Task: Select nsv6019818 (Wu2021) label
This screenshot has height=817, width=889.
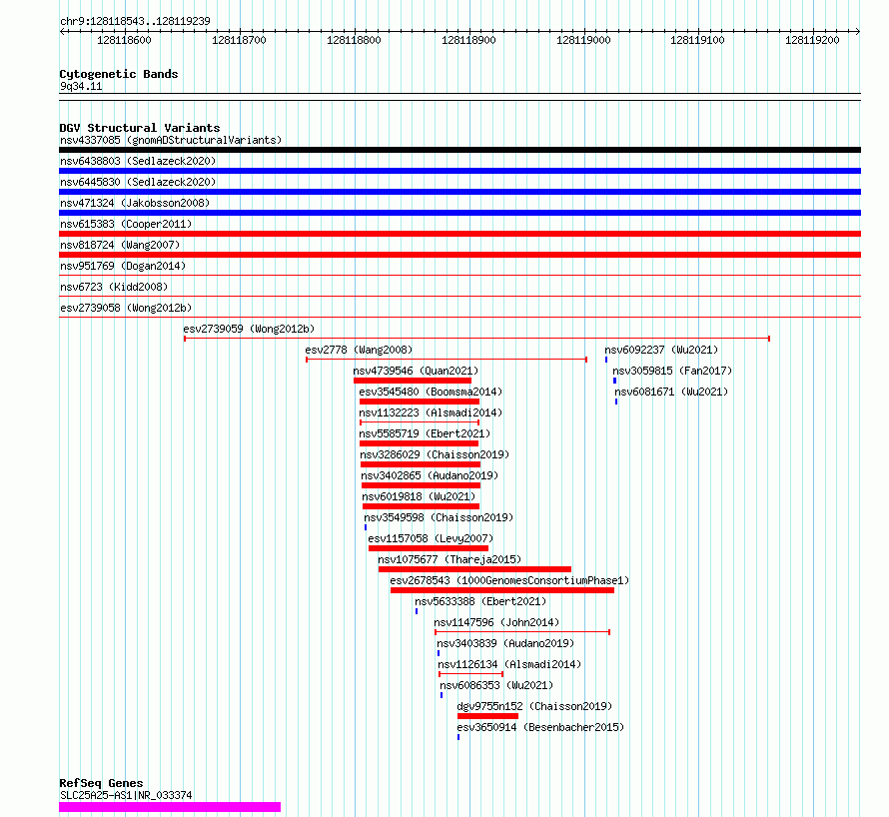Action: 419,496
